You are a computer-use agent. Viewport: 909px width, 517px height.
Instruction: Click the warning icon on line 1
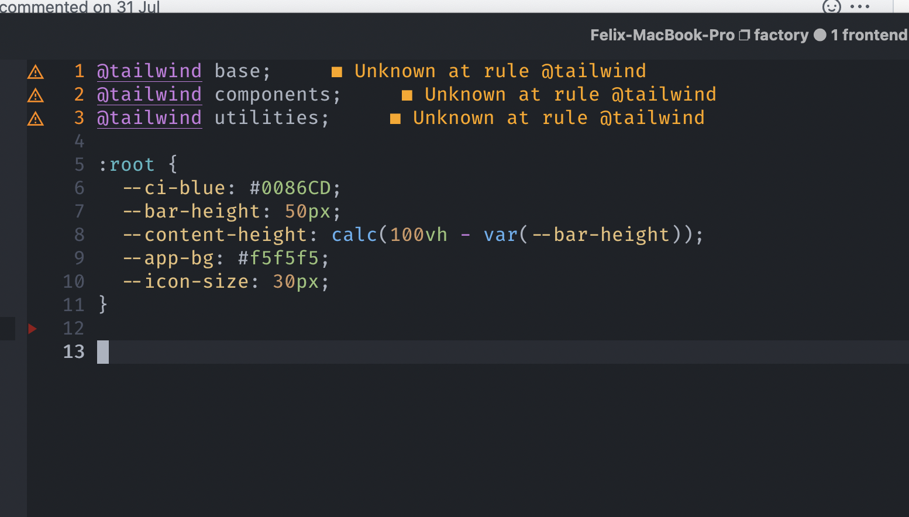click(35, 71)
